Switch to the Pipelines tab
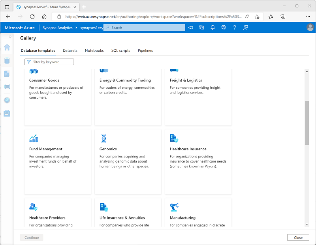316x245 pixels. tap(146, 50)
